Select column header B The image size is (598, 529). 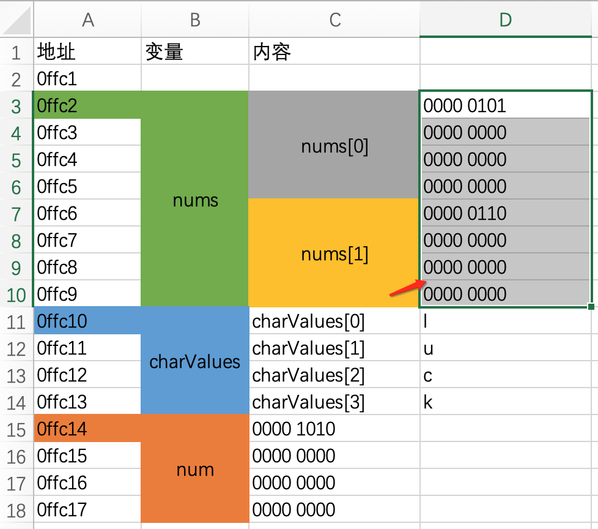(194, 20)
